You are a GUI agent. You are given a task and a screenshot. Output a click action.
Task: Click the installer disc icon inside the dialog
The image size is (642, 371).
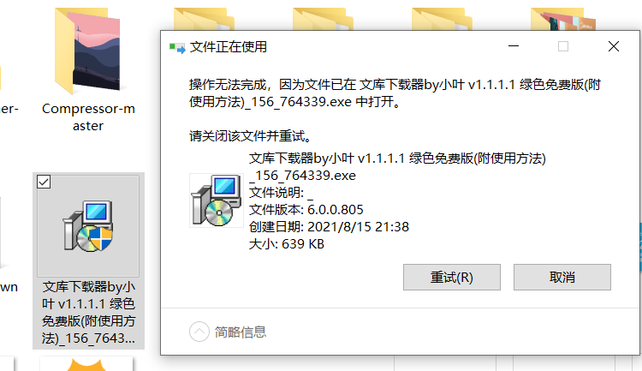pos(217,200)
